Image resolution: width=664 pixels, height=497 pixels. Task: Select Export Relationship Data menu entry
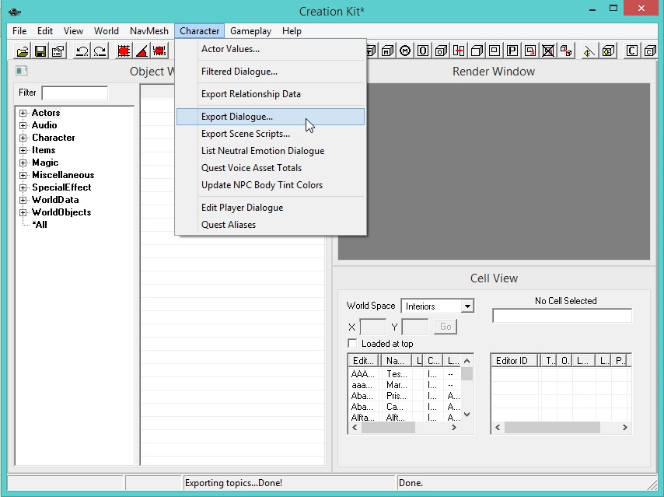270,94
